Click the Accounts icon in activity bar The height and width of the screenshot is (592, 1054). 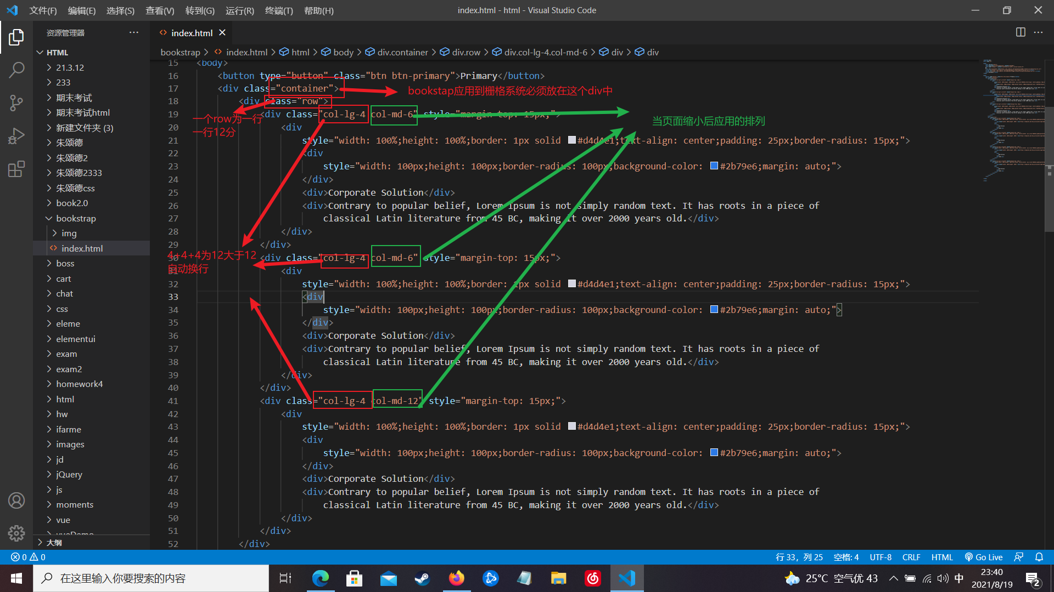16,500
